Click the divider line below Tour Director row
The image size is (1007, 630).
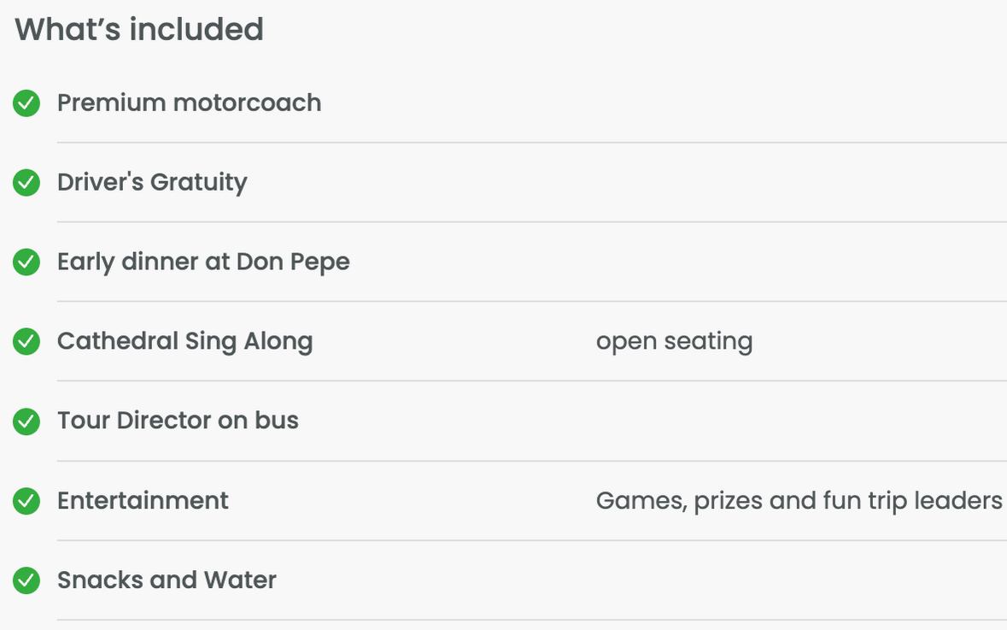531,461
